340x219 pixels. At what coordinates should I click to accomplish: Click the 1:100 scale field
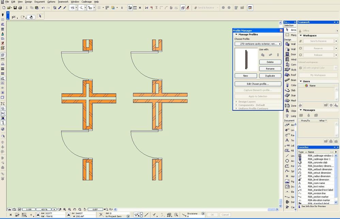click(29, 209)
